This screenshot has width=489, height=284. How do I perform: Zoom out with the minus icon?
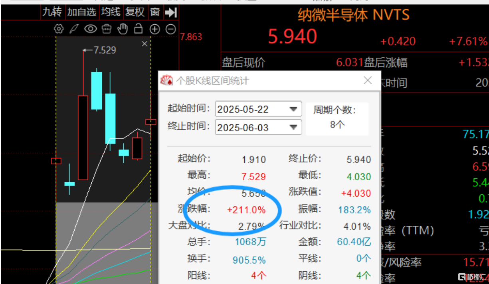pos(170,29)
